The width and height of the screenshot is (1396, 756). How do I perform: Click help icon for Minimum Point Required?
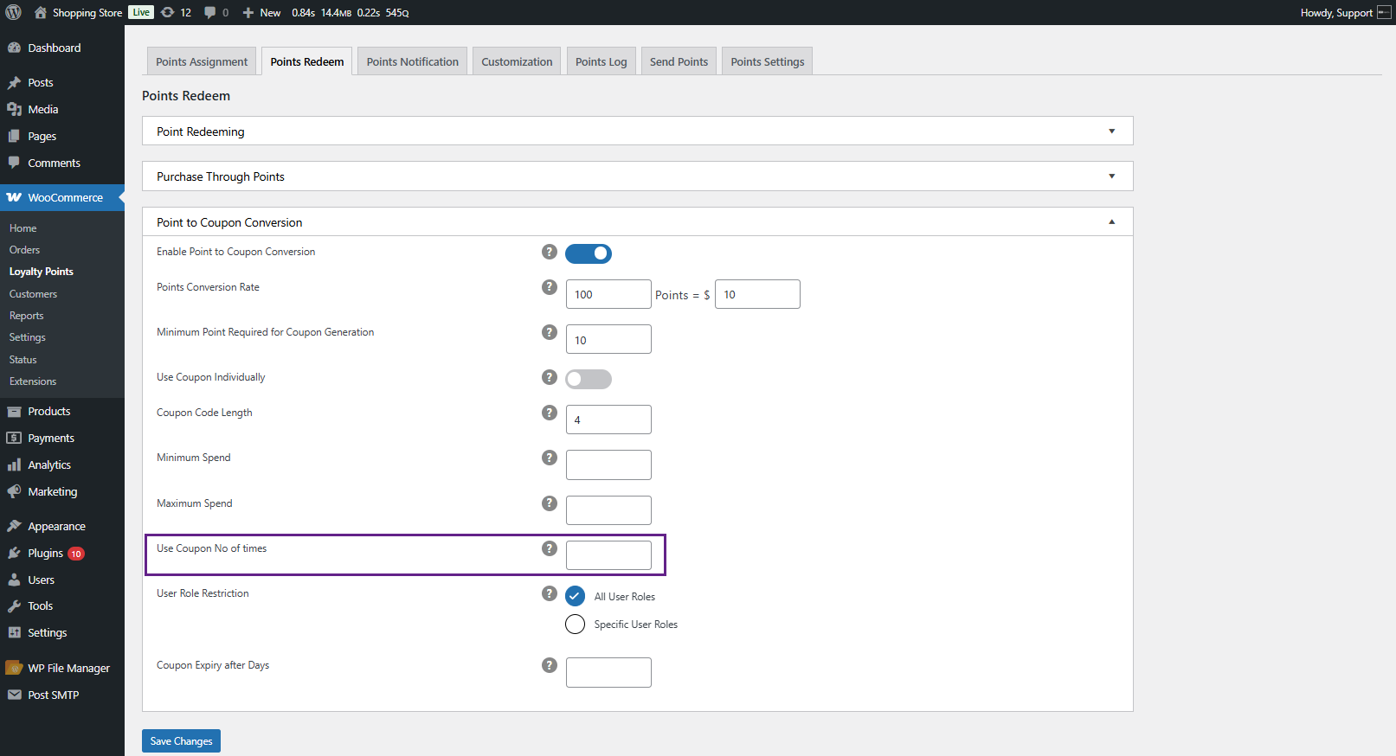point(549,332)
